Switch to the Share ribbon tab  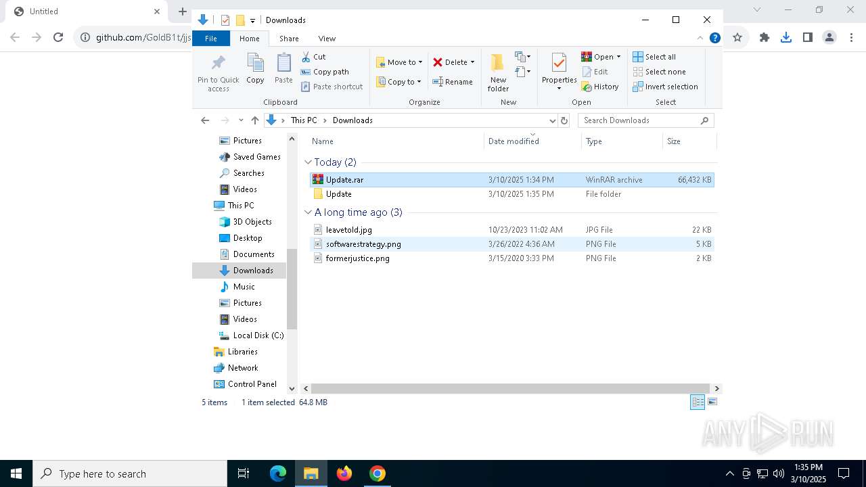tap(289, 39)
